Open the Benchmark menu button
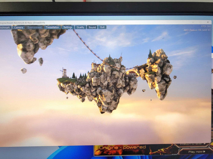213x159 pixels. (5, 28)
